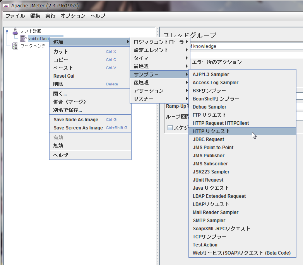The width and height of the screenshot is (303, 265).
Task: Add Webサービス(SOAP)リクエスト (Beta Code)
Action: coord(242,253)
